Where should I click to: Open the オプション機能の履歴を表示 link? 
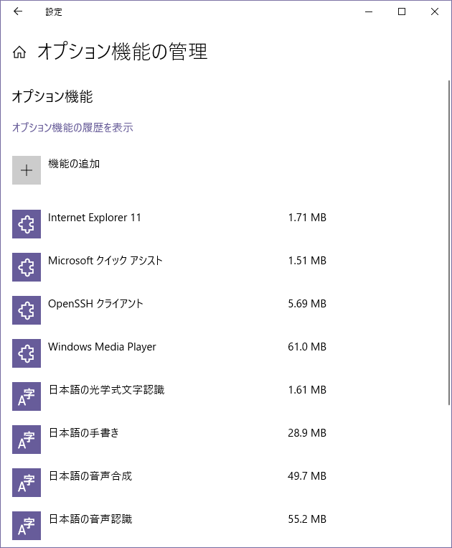point(72,127)
